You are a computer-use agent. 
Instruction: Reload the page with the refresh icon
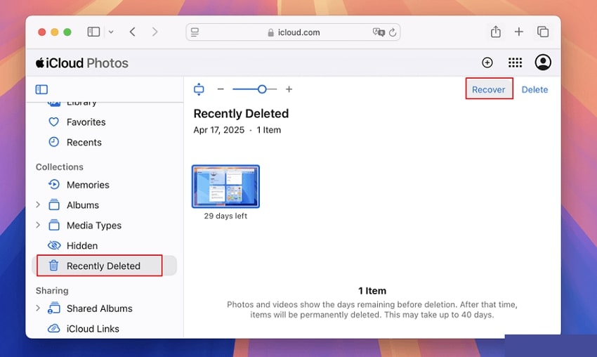point(393,32)
